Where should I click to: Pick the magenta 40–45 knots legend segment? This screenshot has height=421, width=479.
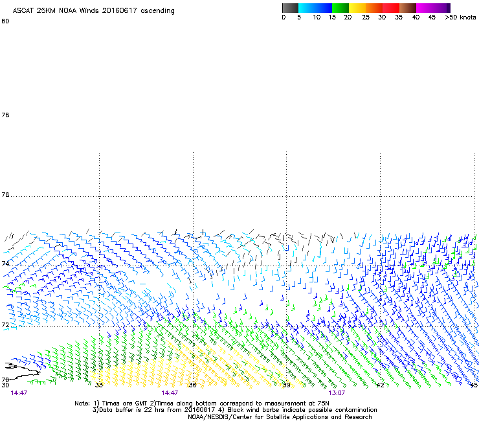pyautogui.click(x=425, y=8)
